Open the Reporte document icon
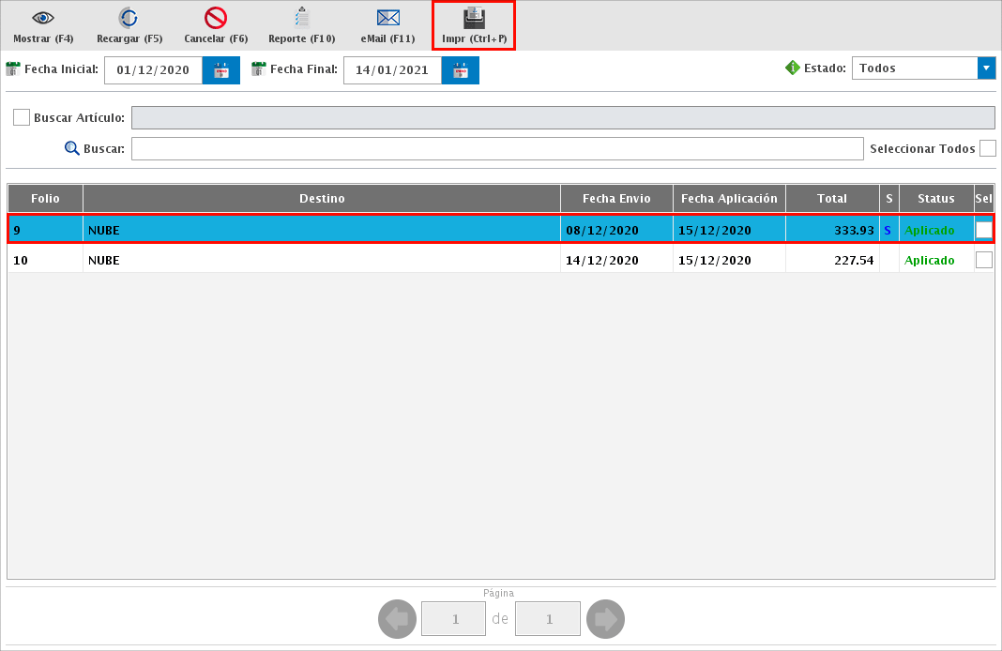 [301, 18]
